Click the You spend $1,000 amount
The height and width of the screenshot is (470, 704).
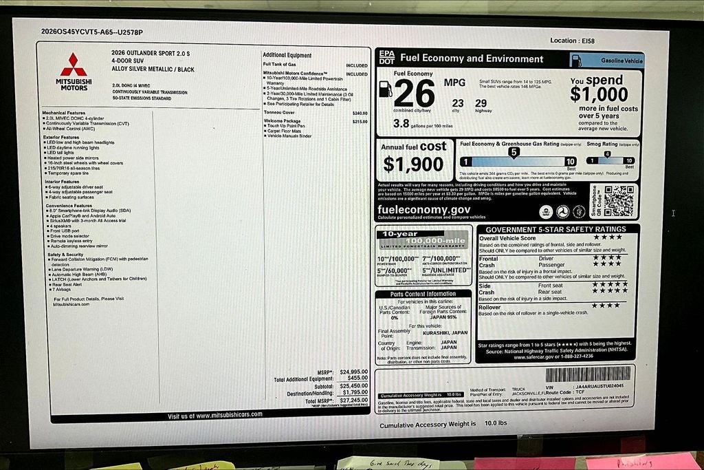tap(599, 94)
